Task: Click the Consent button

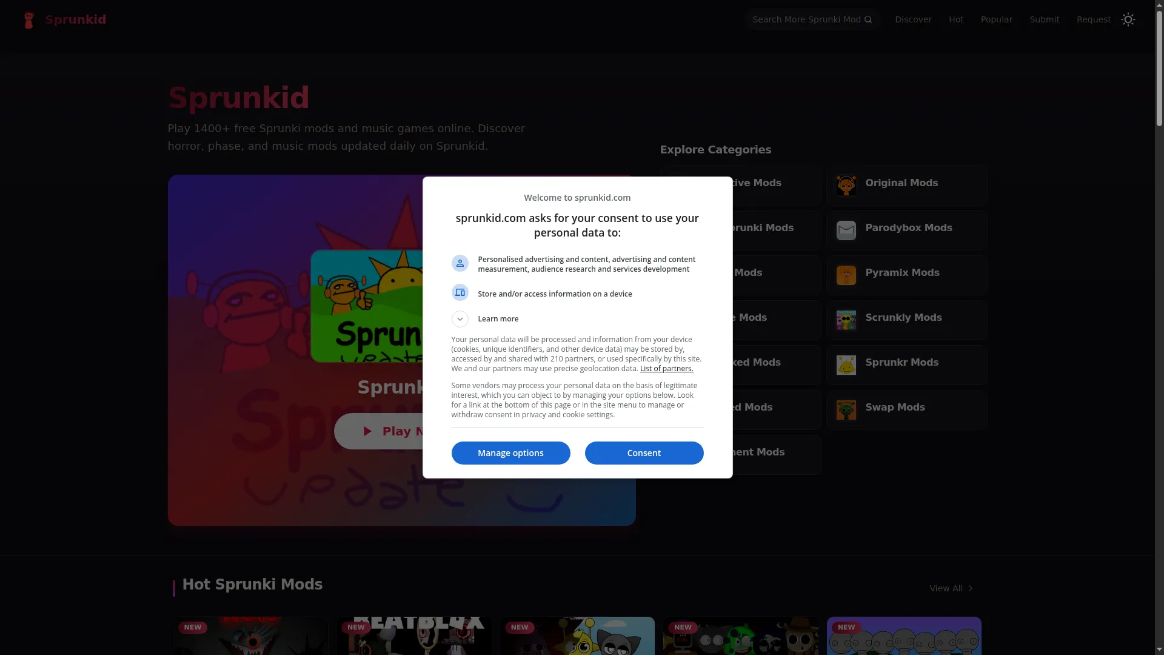Action: (644, 453)
